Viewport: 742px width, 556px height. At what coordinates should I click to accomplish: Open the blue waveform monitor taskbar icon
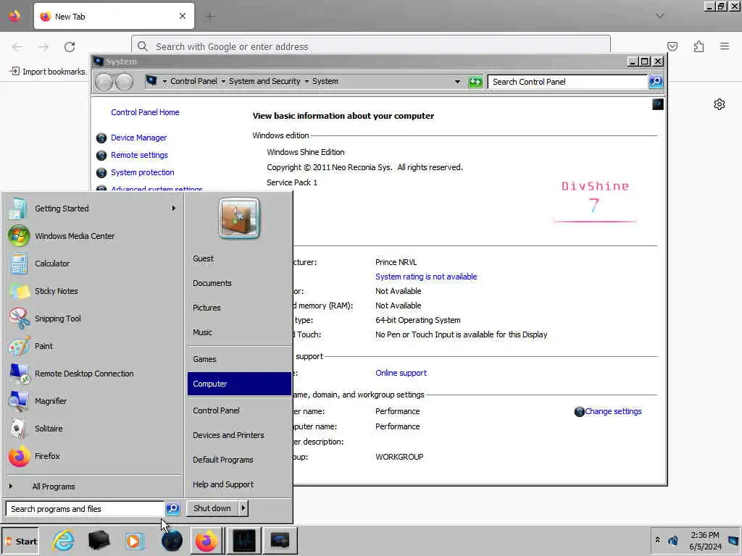point(244,540)
